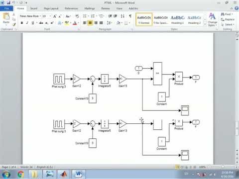Toggle bold formatting
Image resolution: width=239 pixels, height=179 pixels.
22,23
